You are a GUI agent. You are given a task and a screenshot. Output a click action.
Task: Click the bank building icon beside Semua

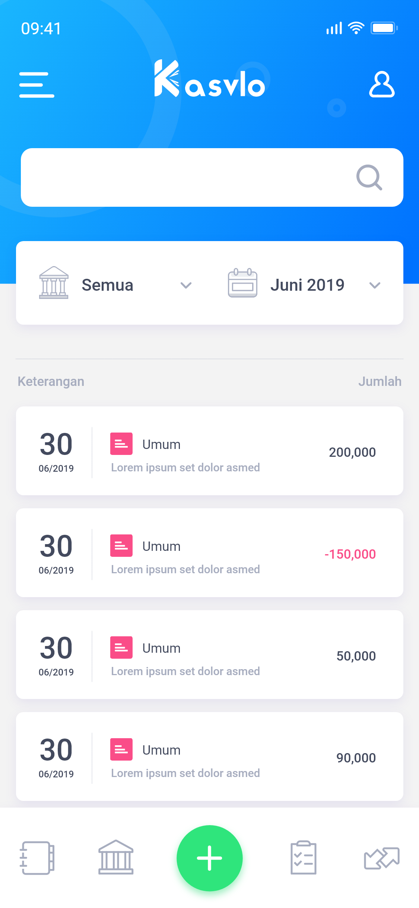[54, 283]
